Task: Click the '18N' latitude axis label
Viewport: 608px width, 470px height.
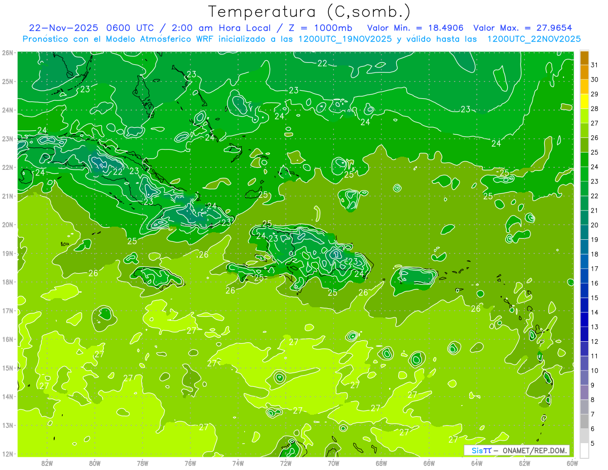Action: [8, 282]
